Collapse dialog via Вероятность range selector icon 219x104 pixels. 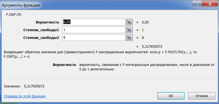[129, 22]
